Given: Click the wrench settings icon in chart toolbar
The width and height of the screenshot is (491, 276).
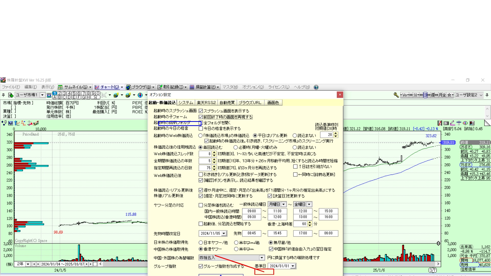Looking at the screenshot, I should (396, 95).
